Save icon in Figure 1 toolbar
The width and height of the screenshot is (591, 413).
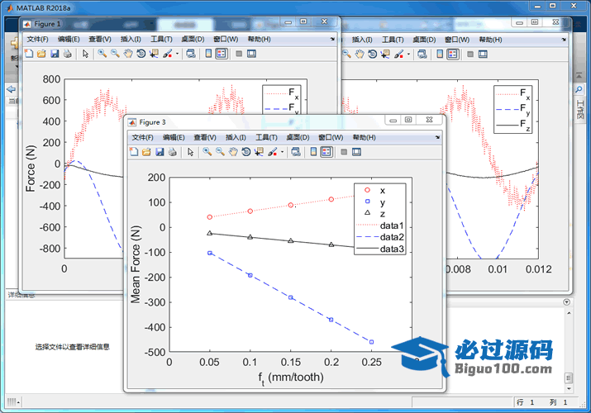tap(55, 54)
